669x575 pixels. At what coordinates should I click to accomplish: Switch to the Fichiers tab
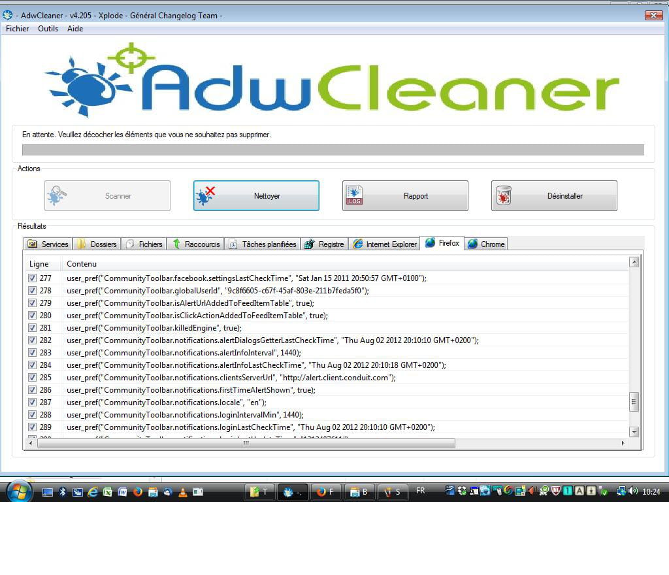[x=144, y=244]
